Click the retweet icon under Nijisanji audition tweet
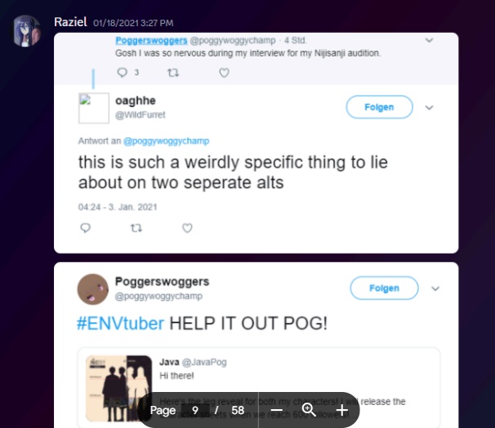495x428 pixels. [x=173, y=73]
